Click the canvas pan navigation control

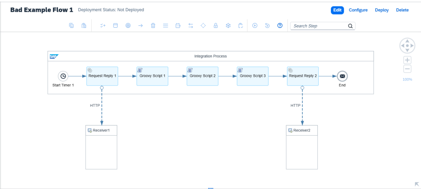click(x=407, y=46)
